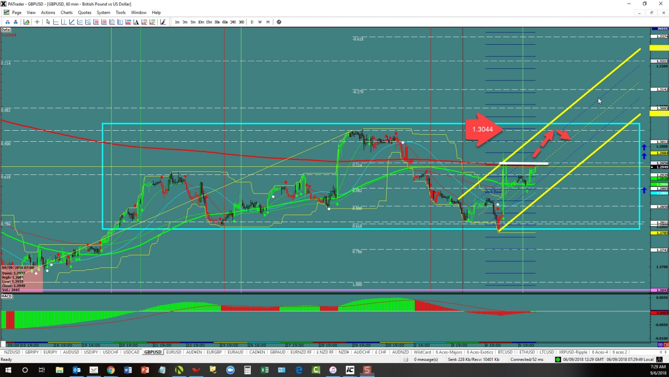Screen dimensions: 669x377
Task: Select the diagonal trend line tool
Action: (x=72, y=22)
